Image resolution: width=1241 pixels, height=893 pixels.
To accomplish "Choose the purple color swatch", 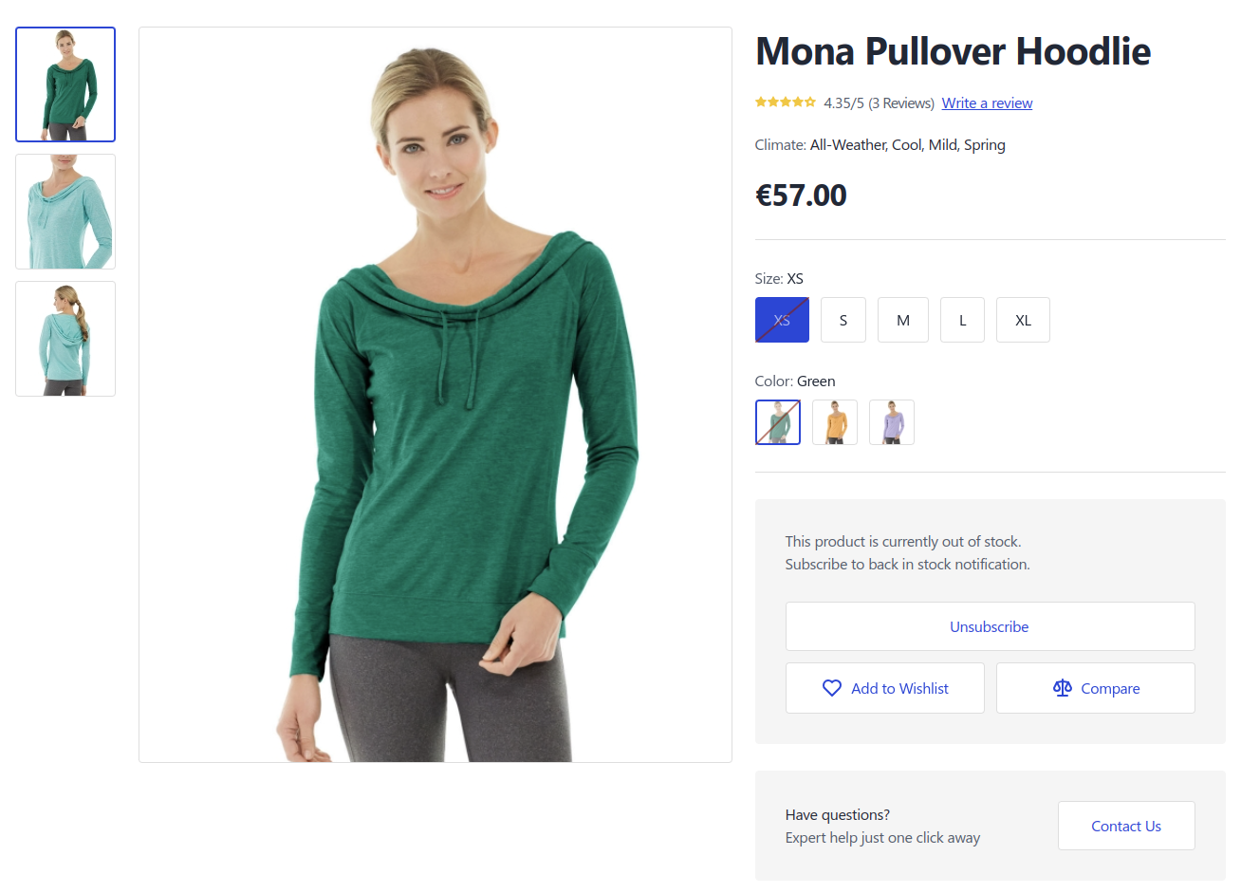I will [892, 422].
